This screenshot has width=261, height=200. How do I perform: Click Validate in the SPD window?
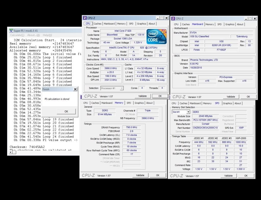click(228, 176)
